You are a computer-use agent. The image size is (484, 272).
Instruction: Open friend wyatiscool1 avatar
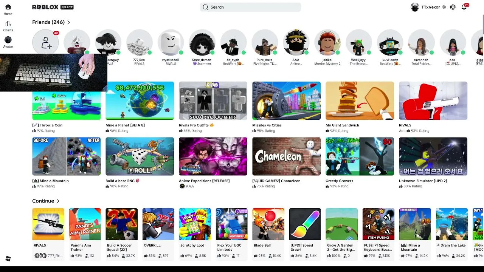click(171, 43)
